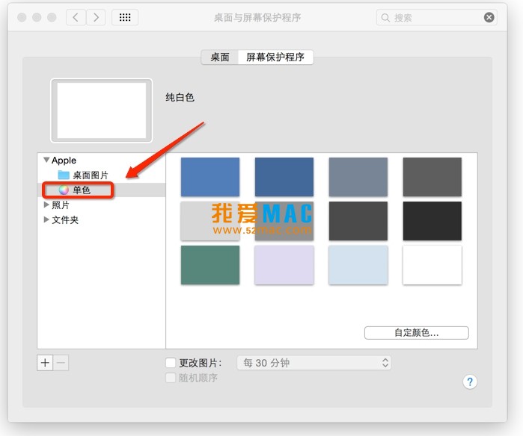This screenshot has width=523, height=436.
Task: Switch to the 屏幕保护程序 tab
Action: tap(275, 57)
